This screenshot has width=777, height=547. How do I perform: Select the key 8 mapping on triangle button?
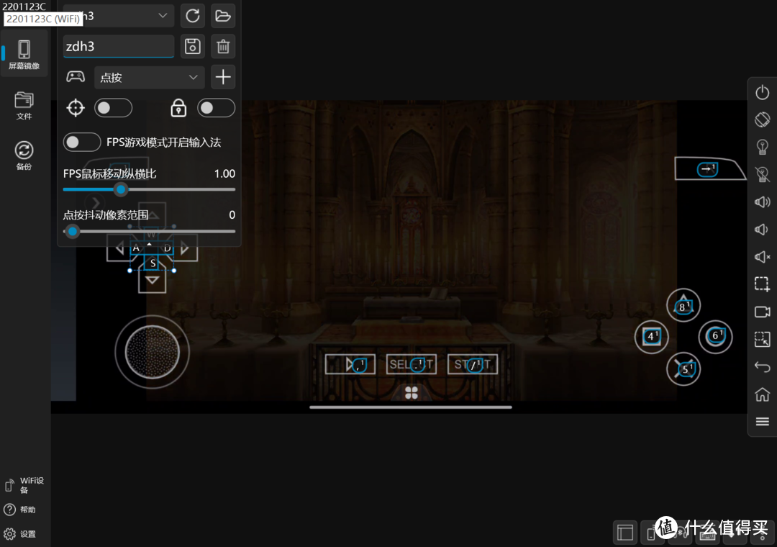coord(683,307)
